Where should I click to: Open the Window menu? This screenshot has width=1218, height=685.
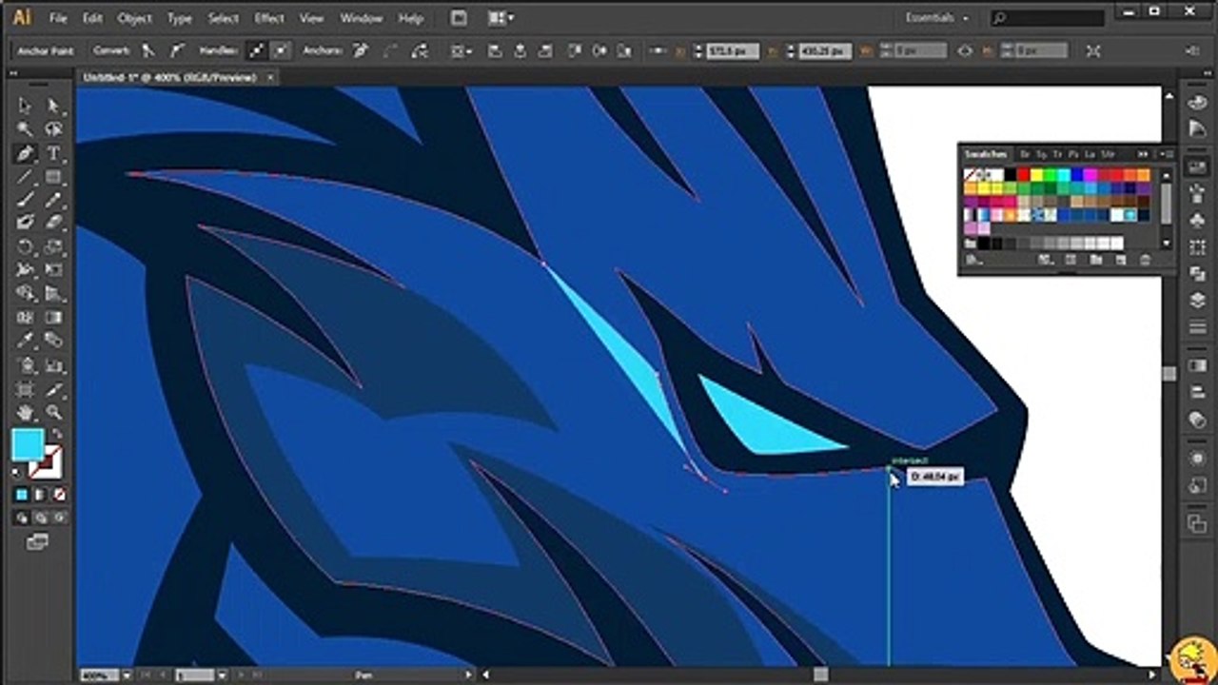coord(362,18)
